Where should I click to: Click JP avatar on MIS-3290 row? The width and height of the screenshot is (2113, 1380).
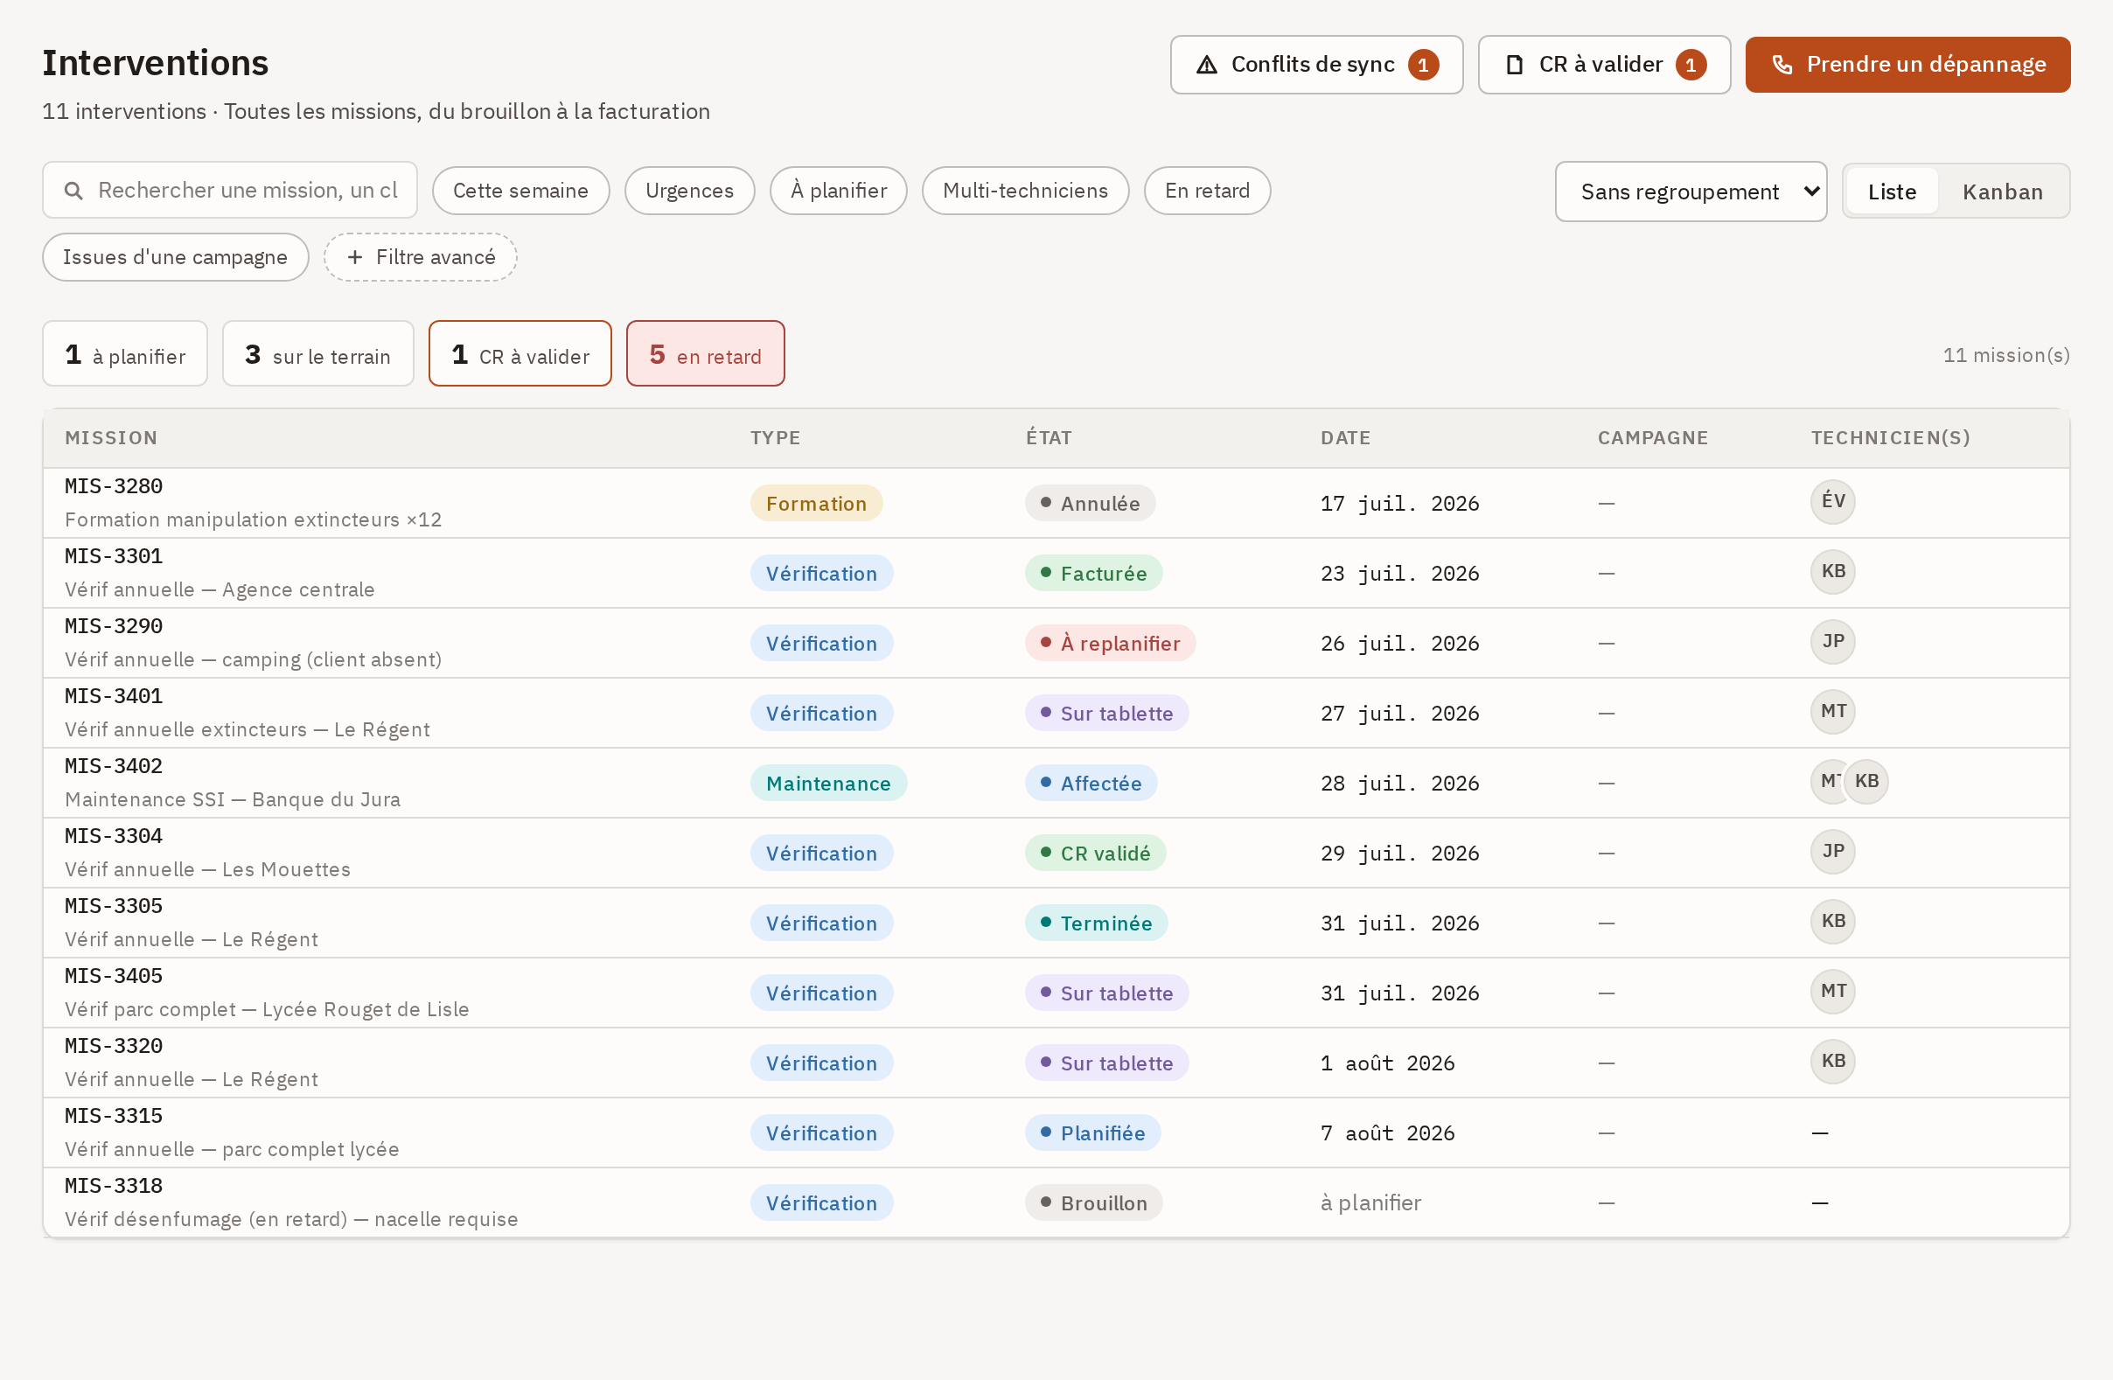(1832, 642)
